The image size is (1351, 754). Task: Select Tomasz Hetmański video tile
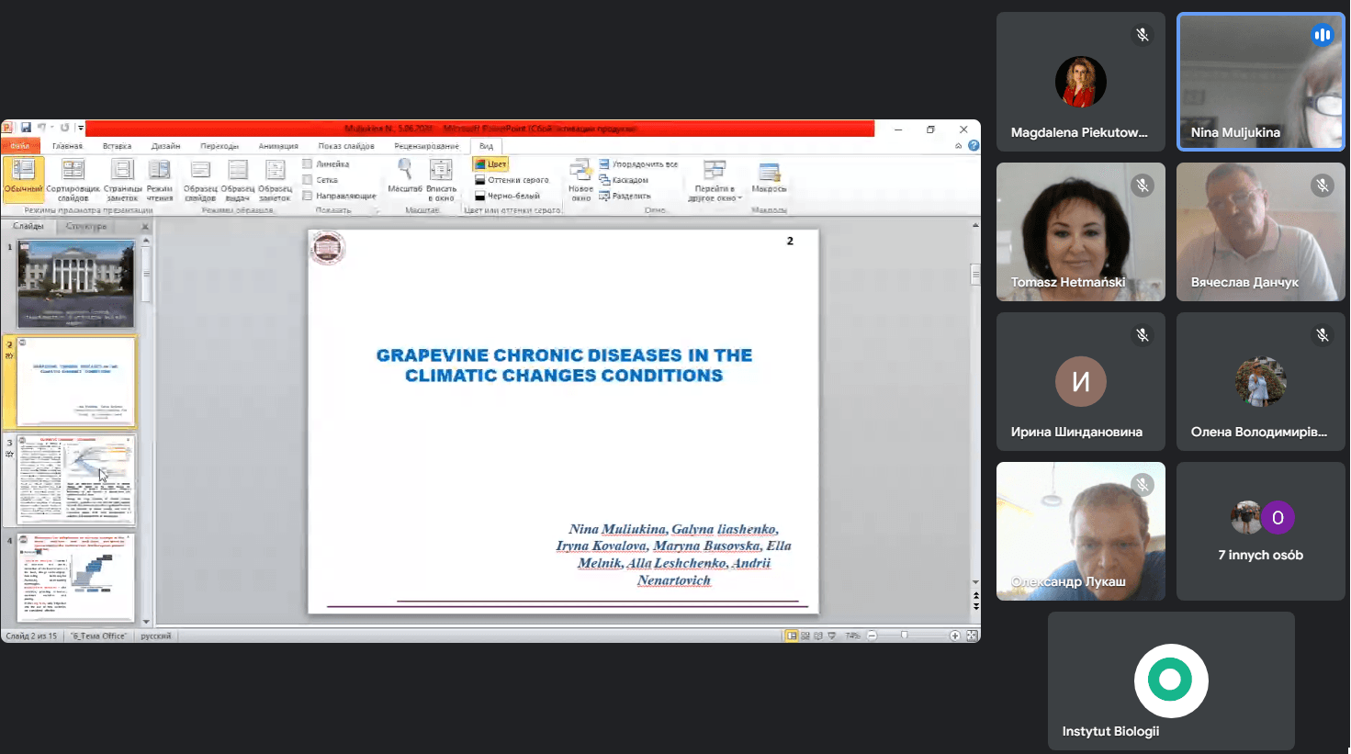[x=1081, y=231]
